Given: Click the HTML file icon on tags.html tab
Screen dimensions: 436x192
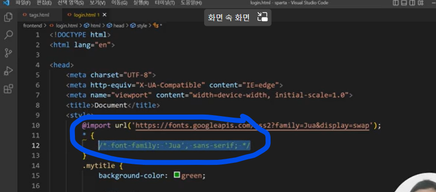Looking at the screenshot, I should [25, 15].
